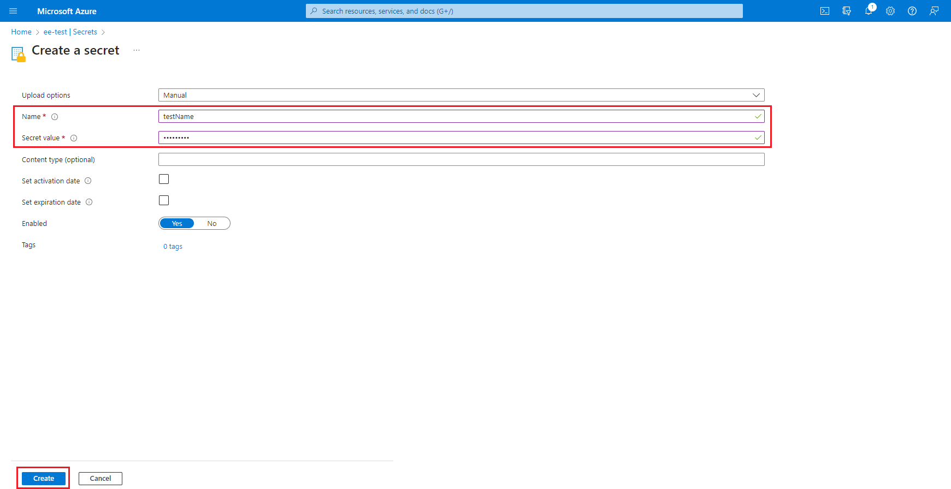The width and height of the screenshot is (951, 489).
Task: Open the ellipsis menu beside Create a secret
Action: (137, 50)
